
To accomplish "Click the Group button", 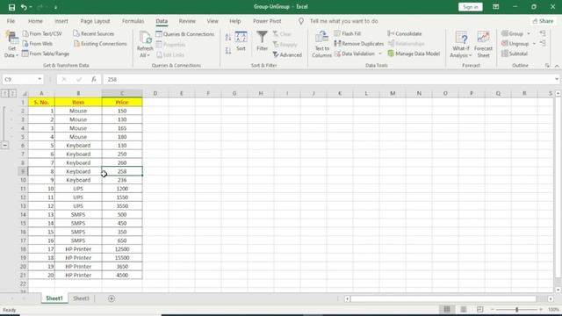I will click(513, 33).
